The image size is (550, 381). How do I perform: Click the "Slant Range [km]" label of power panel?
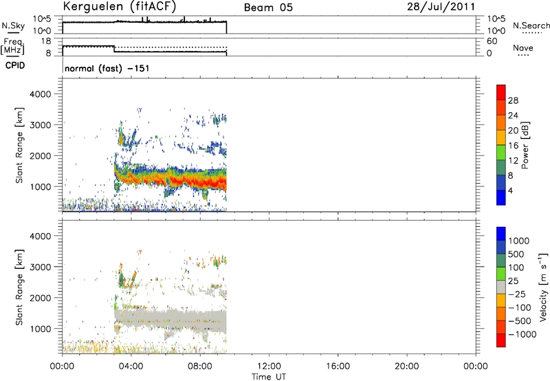point(19,145)
